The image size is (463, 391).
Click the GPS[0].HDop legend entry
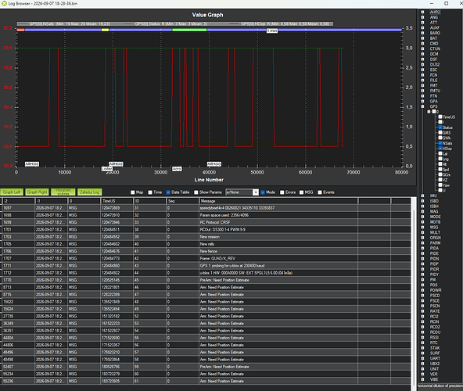pos(279,24)
